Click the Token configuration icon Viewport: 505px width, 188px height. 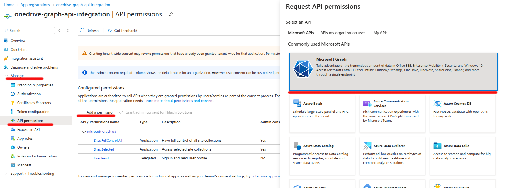[13, 112]
